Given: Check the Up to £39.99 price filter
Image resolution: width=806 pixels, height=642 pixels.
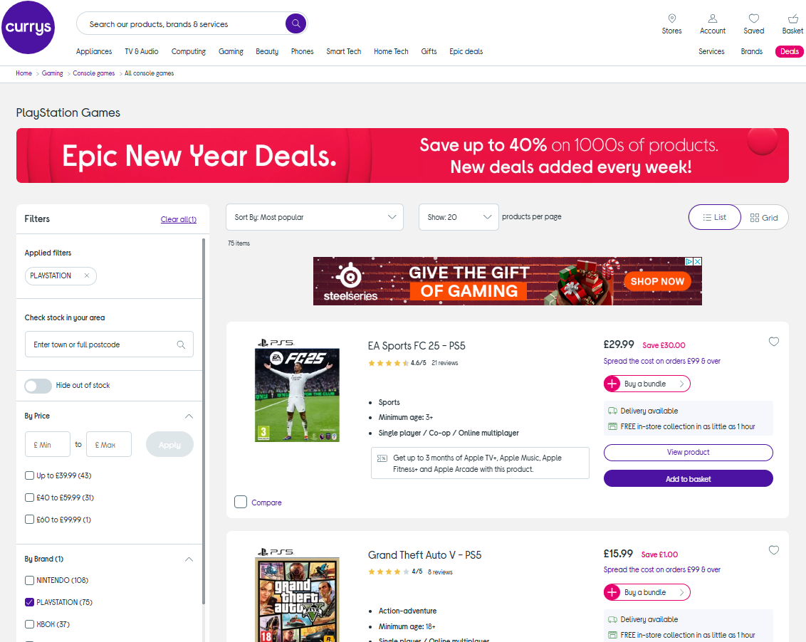Looking at the screenshot, I should (29, 475).
